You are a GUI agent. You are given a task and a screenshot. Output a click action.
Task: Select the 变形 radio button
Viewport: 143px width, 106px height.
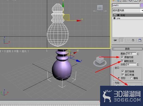click(x=119, y=78)
